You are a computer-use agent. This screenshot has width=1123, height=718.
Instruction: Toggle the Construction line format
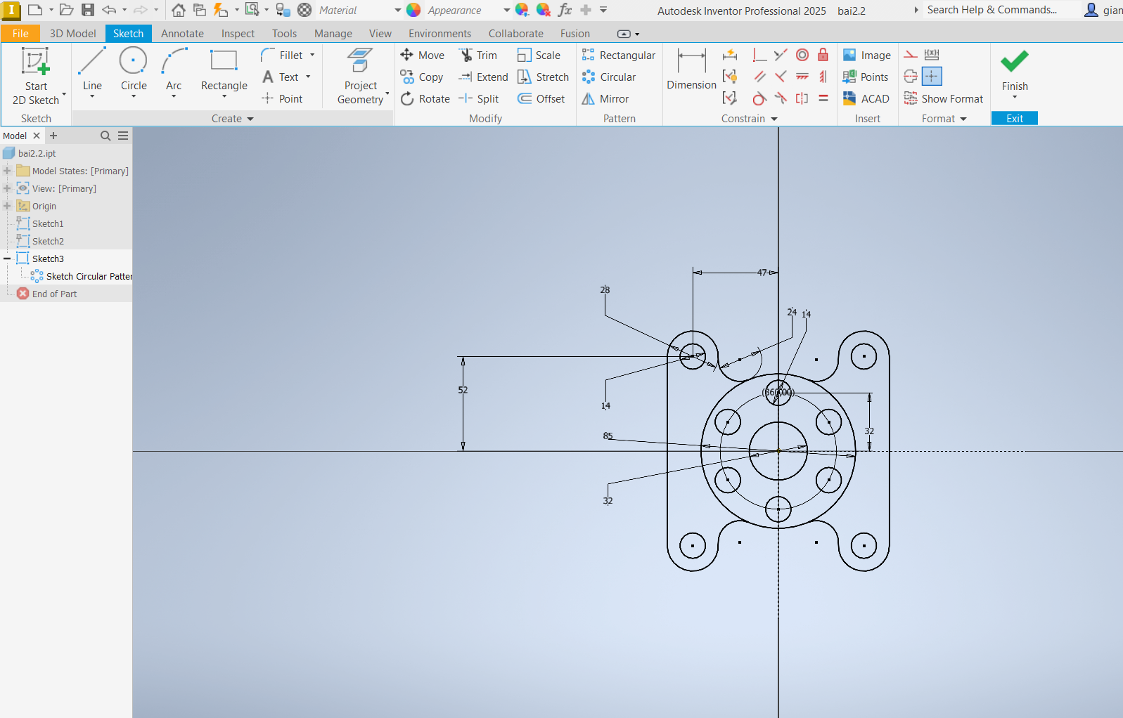point(911,55)
